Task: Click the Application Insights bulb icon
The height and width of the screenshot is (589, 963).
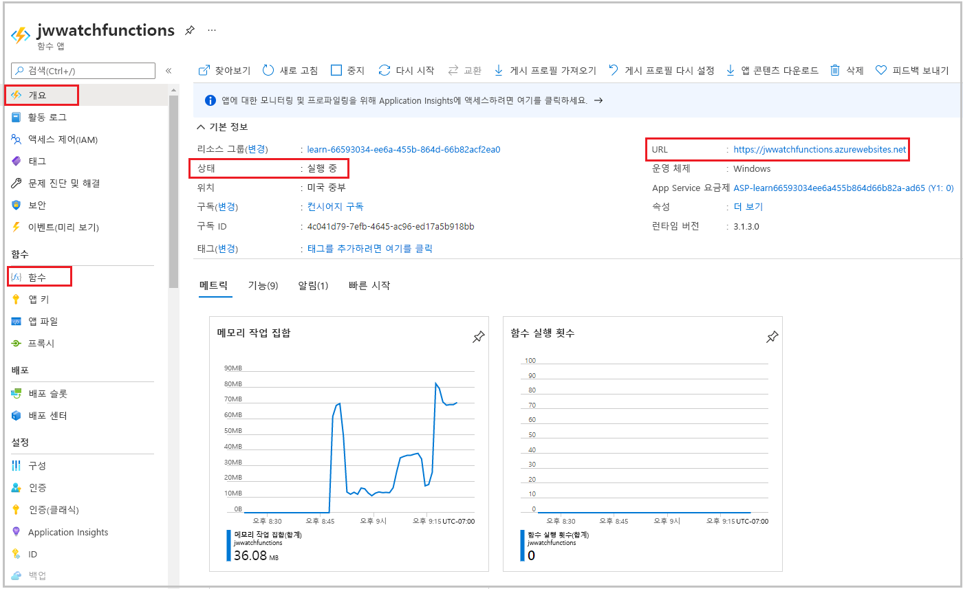Action: [x=17, y=532]
